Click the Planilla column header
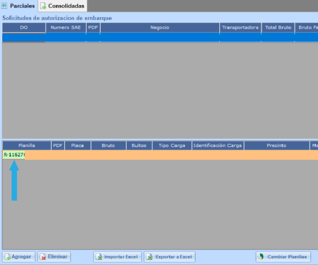Screen dimensions: 318x265 pyautogui.click(x=26, y=146)
